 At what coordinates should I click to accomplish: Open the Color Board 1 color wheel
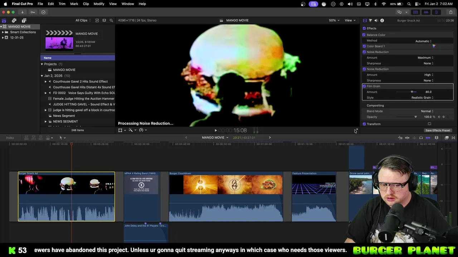434,46
